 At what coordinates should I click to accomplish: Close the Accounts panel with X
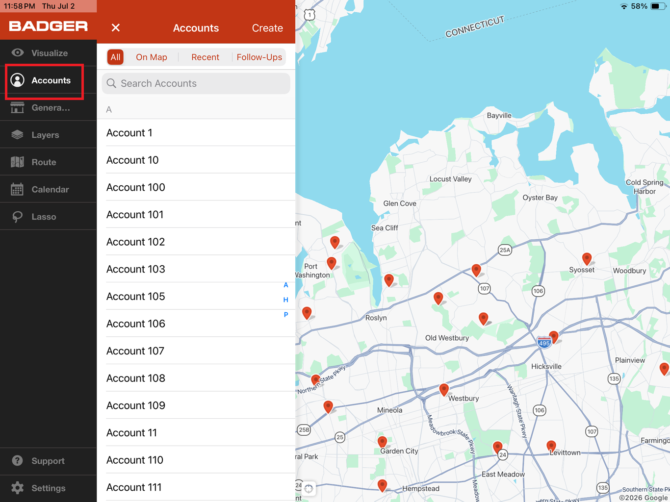click(116, 28)
